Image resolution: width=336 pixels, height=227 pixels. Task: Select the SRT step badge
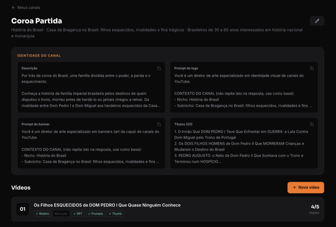(78, 214)
